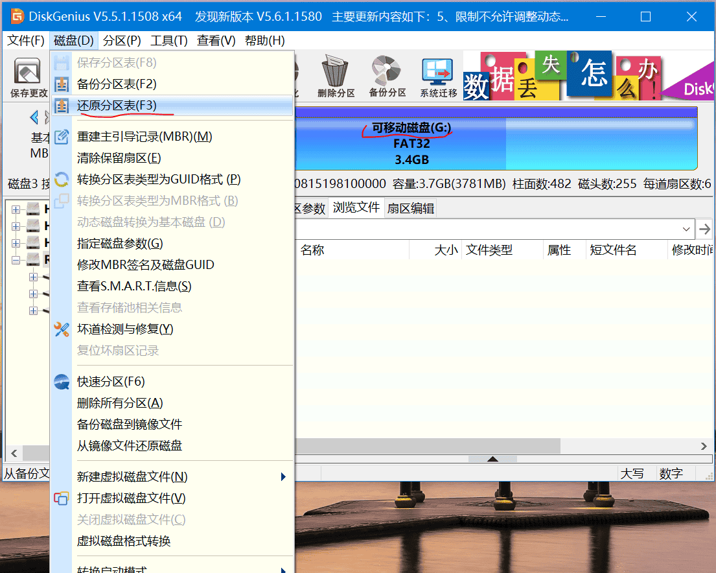The height and width of the screenshot is (573, 716).
Task: Open the 工具(T) menu
Action: point(169,41)
